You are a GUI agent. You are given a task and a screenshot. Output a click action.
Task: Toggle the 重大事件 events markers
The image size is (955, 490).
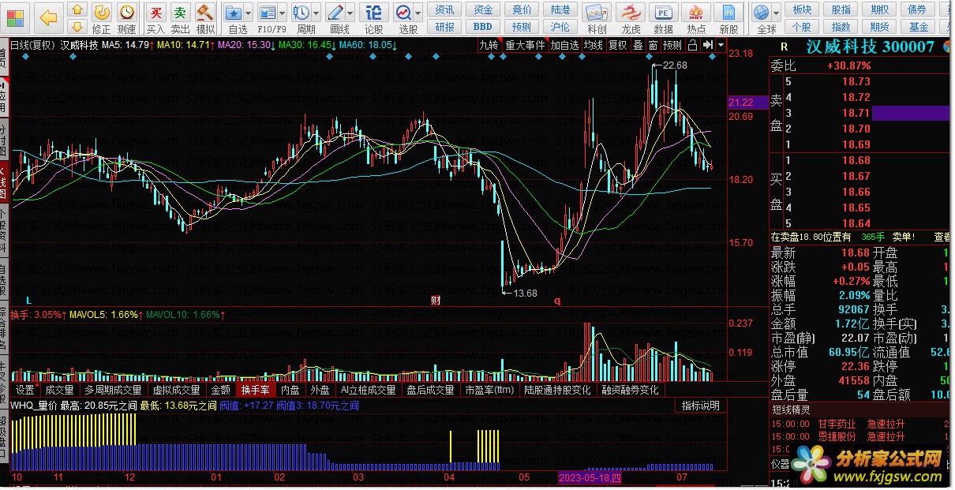(526, 45)
